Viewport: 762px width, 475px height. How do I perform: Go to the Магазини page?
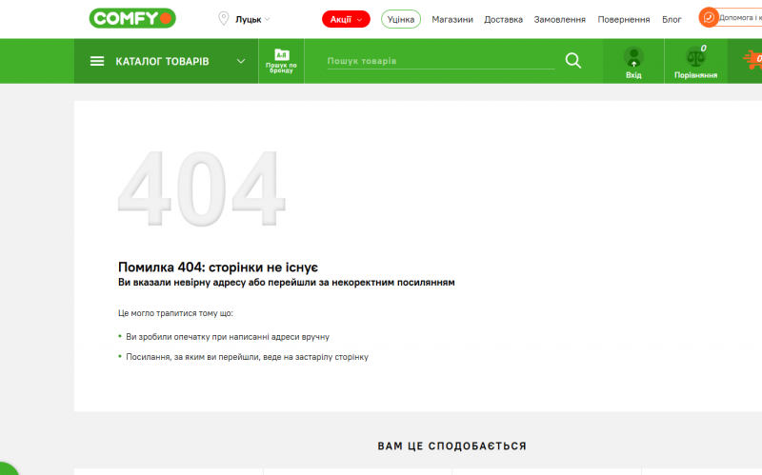[x=451, y=19]
